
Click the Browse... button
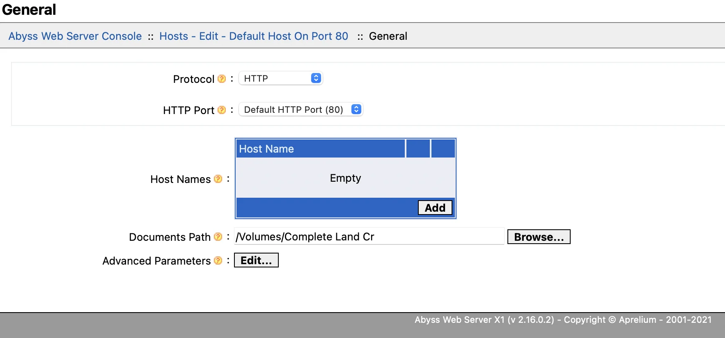point(539,237)
